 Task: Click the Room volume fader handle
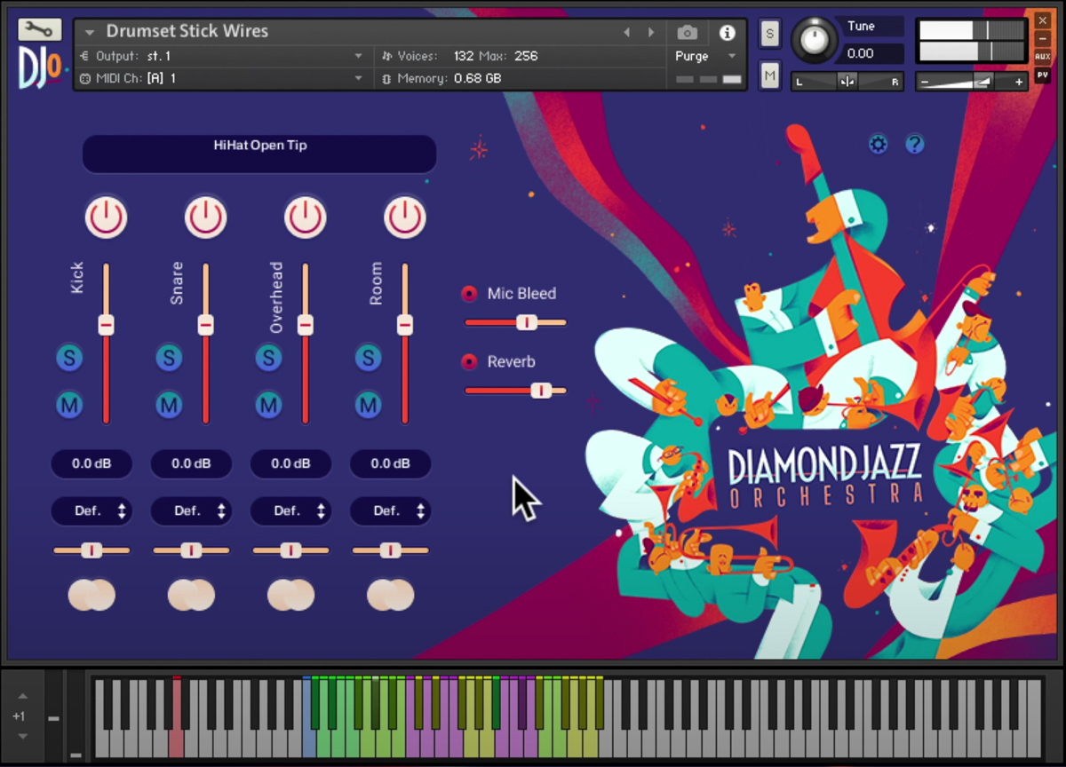(x=404, y=325)
